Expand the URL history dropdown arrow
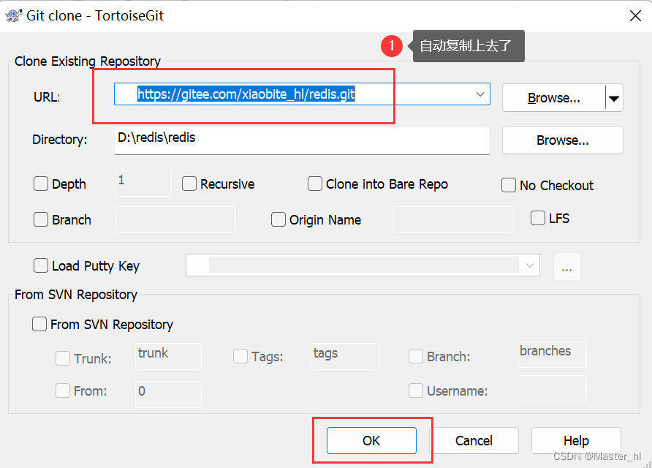 tap(480, 94)
